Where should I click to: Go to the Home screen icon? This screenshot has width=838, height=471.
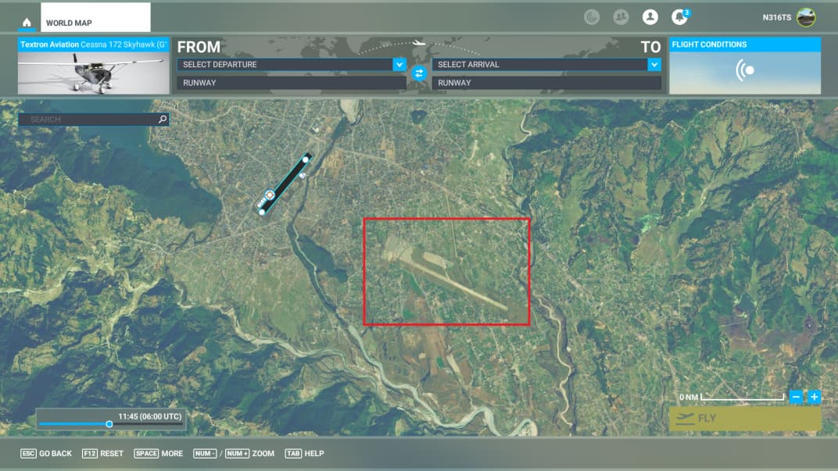[x=27, y=23]
